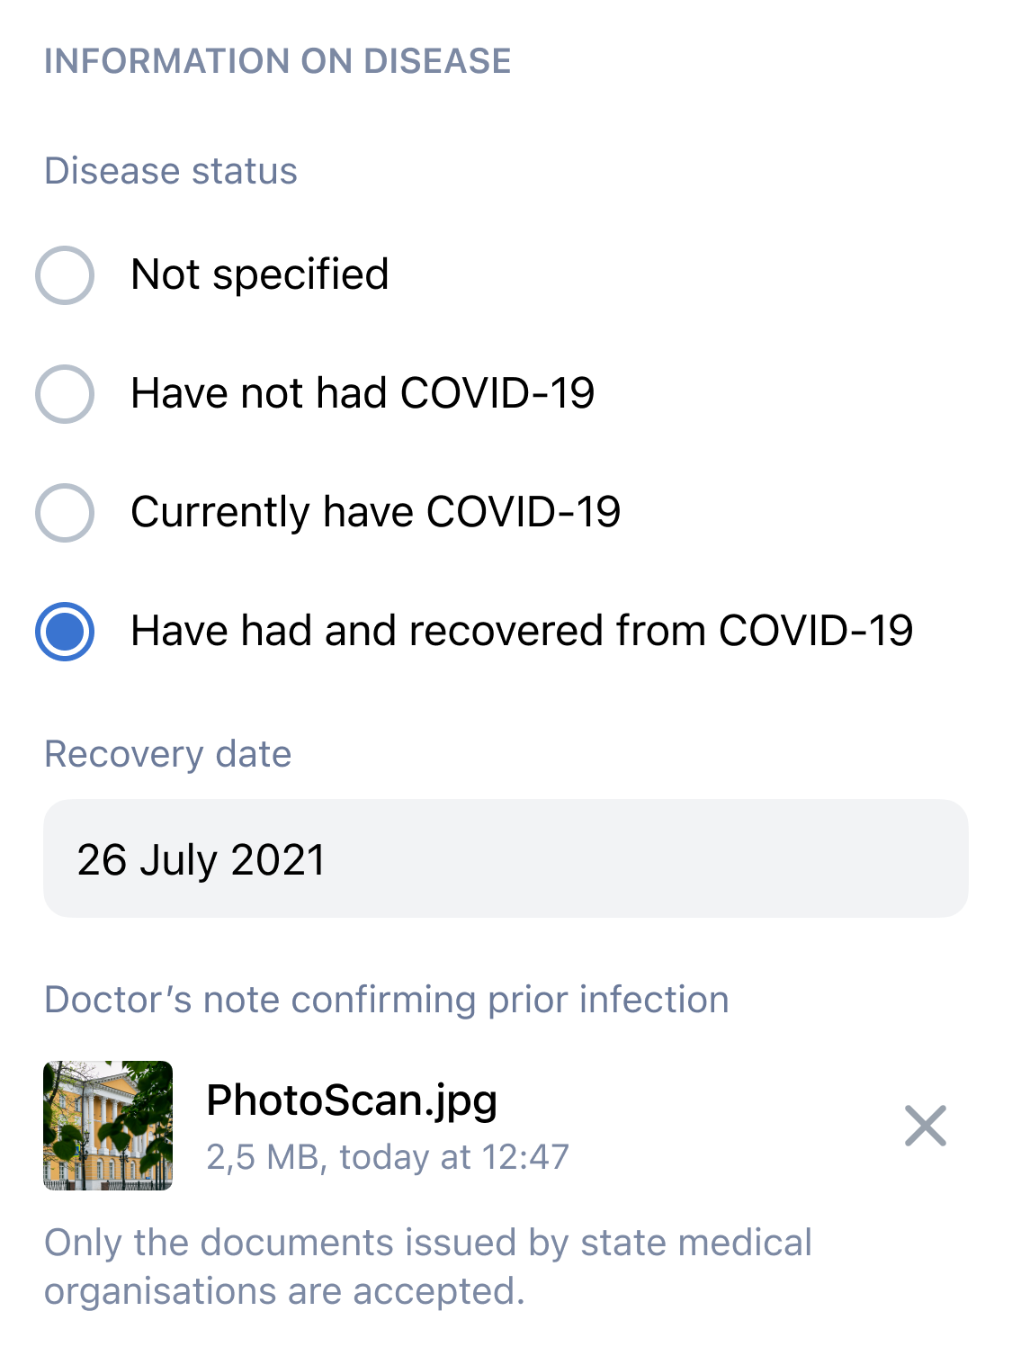Screen dimensions: 1012x1347
Task: Select the Not specified radio button
Action: (65, 275)
